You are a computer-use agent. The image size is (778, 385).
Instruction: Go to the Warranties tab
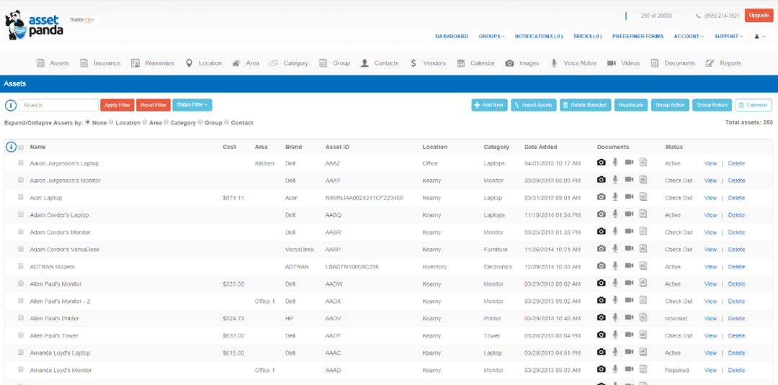153,63
